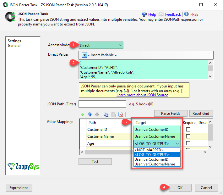Click grid vertical scrollbar down arrow
The image size is (223, 195).
pyautogui.click(x=210, y=147)
